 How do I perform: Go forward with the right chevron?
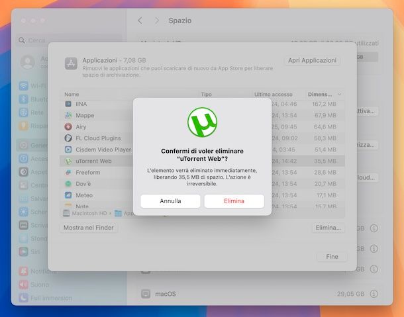(156, 21)
